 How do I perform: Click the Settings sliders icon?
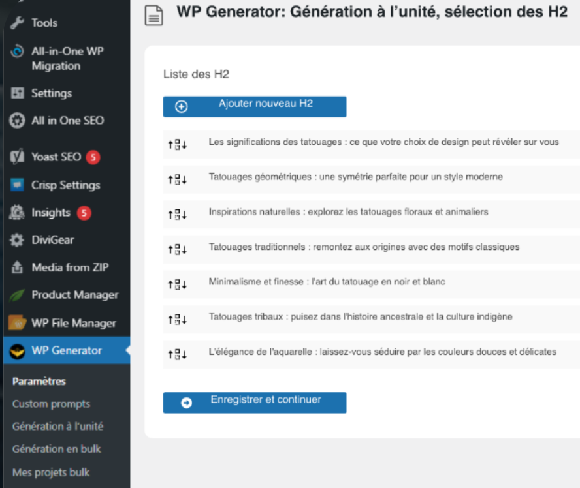tap(17, 93)
